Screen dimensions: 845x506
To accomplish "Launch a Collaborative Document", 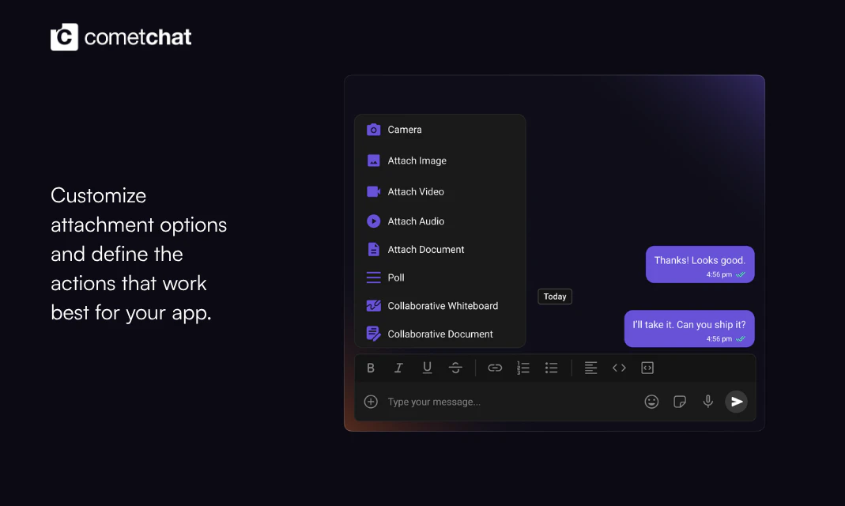I will pos(439,334).
